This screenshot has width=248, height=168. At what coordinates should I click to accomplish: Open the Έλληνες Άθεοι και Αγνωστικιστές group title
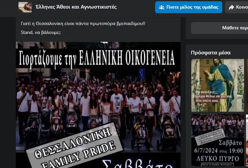(76, 7)
